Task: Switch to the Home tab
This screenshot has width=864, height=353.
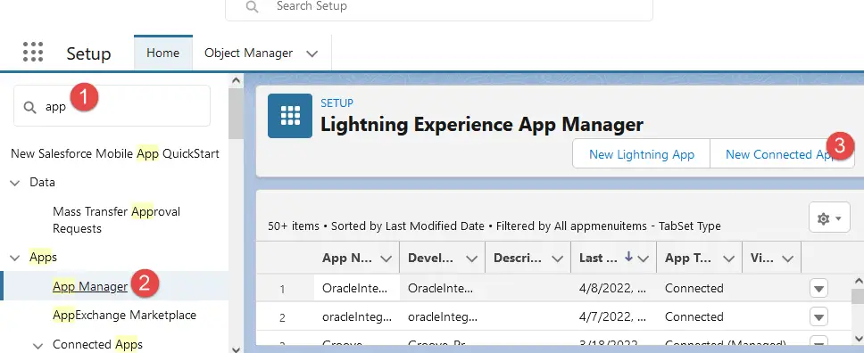Action: tap(163, 53)
